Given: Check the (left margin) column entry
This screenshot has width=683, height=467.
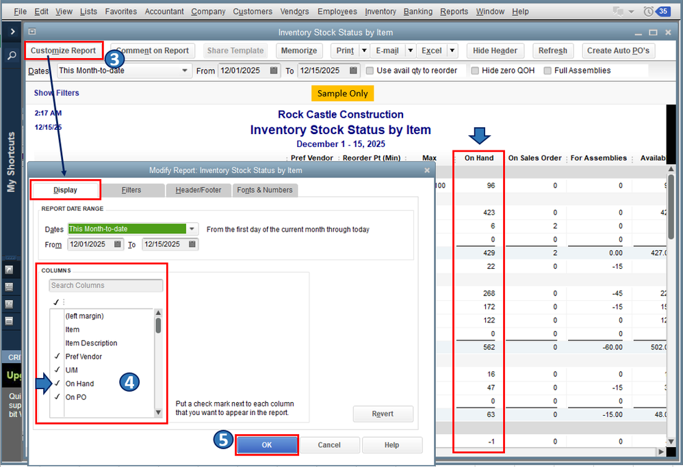Looking at the screenshot, I should pyautogui.click(x=57, y=316).
